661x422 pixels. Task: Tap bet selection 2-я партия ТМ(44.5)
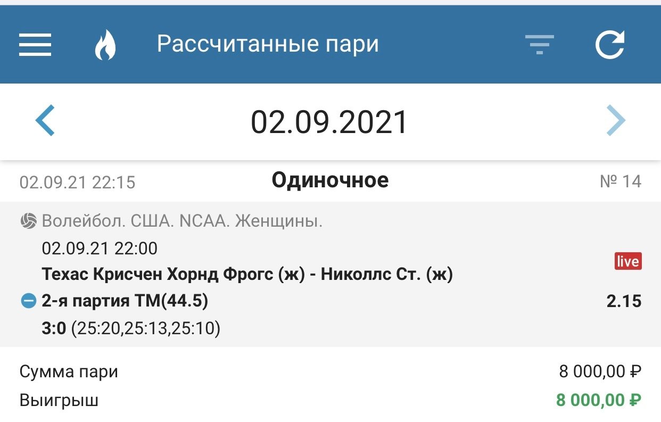pos(125,301)
